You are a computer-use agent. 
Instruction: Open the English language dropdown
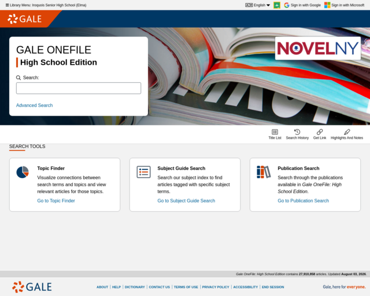(x=257, y=5)
